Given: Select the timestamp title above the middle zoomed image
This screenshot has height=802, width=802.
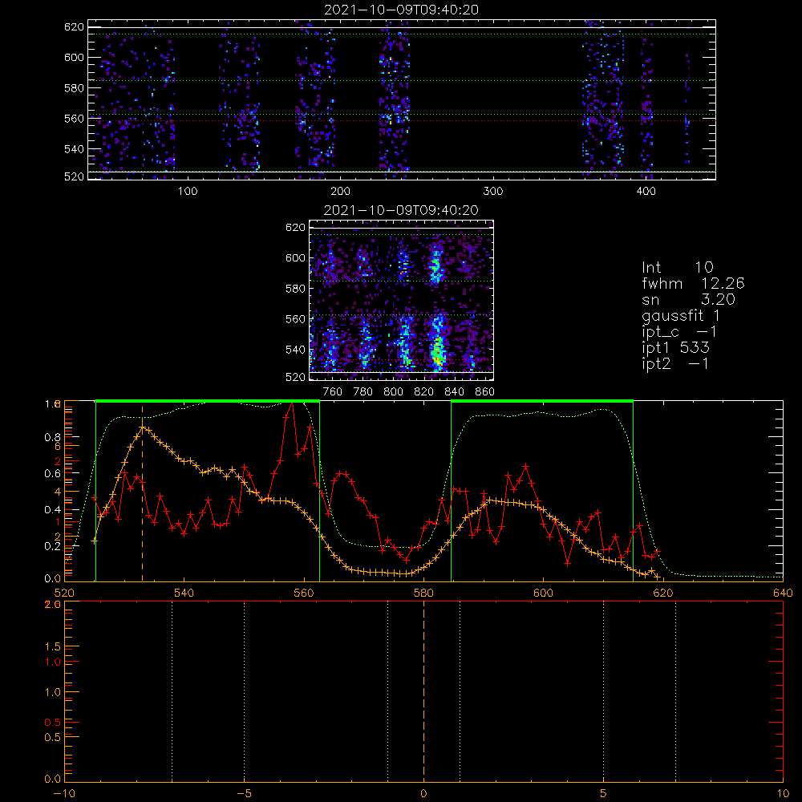Looking at the screenshot, I should point(402,210).
